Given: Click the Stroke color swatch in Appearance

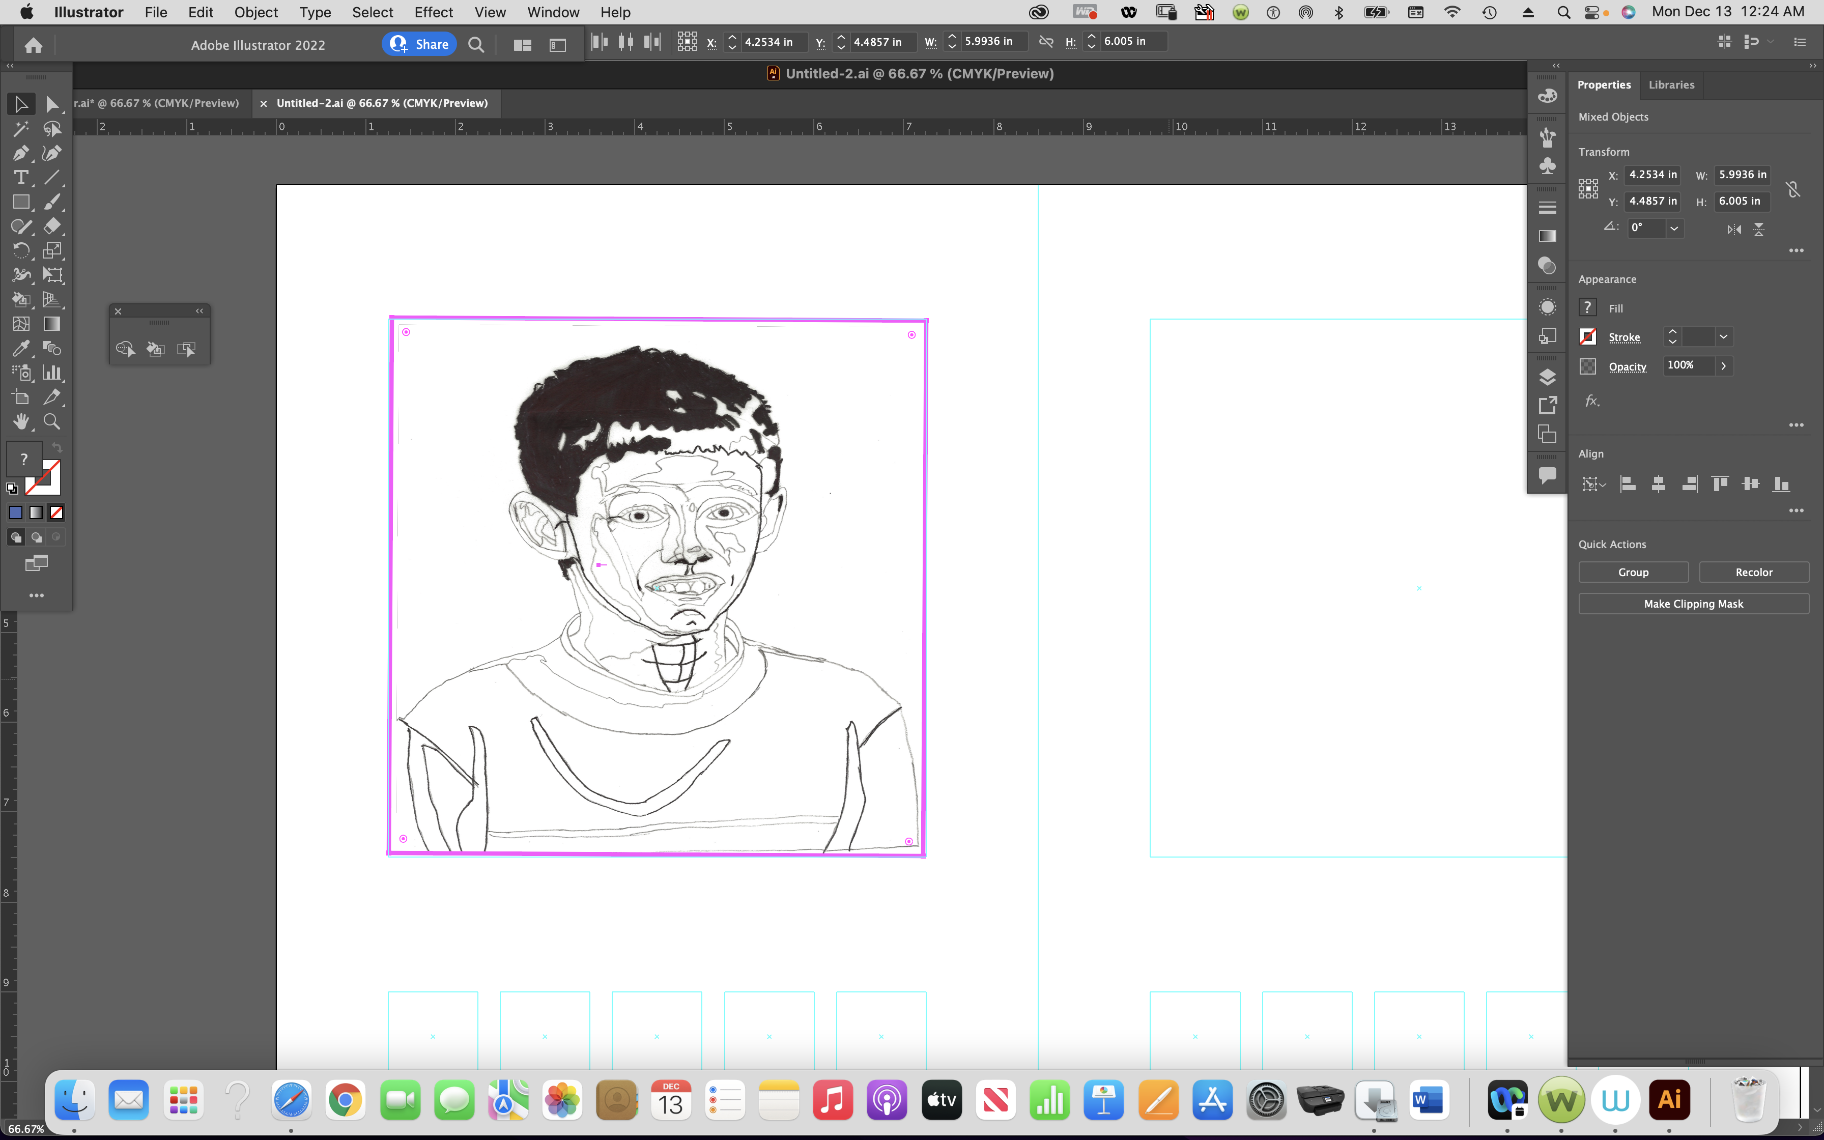Looking at the screenshot, I should click(1587, 337).
